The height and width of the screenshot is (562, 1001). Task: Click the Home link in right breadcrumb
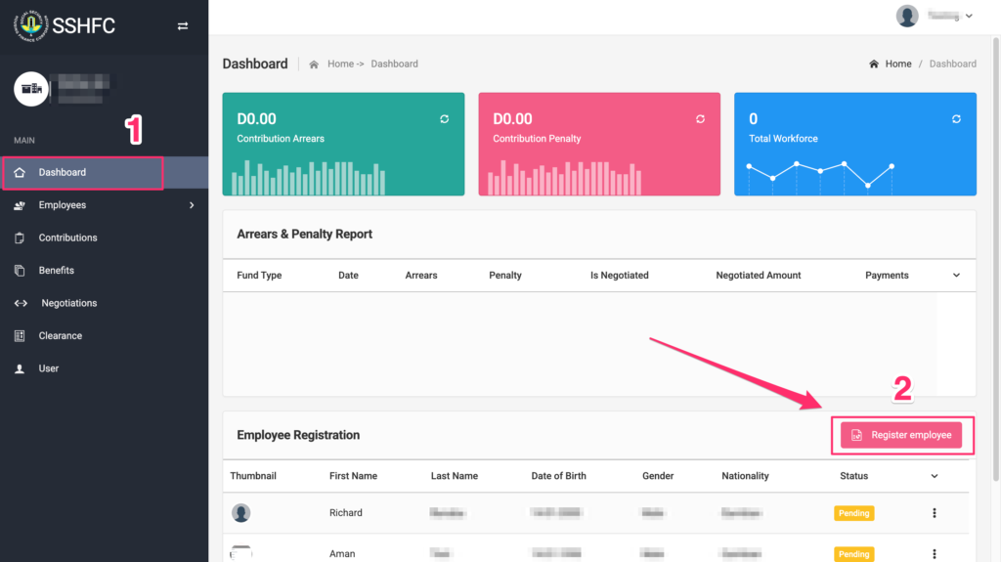click(x=897, y=65)
